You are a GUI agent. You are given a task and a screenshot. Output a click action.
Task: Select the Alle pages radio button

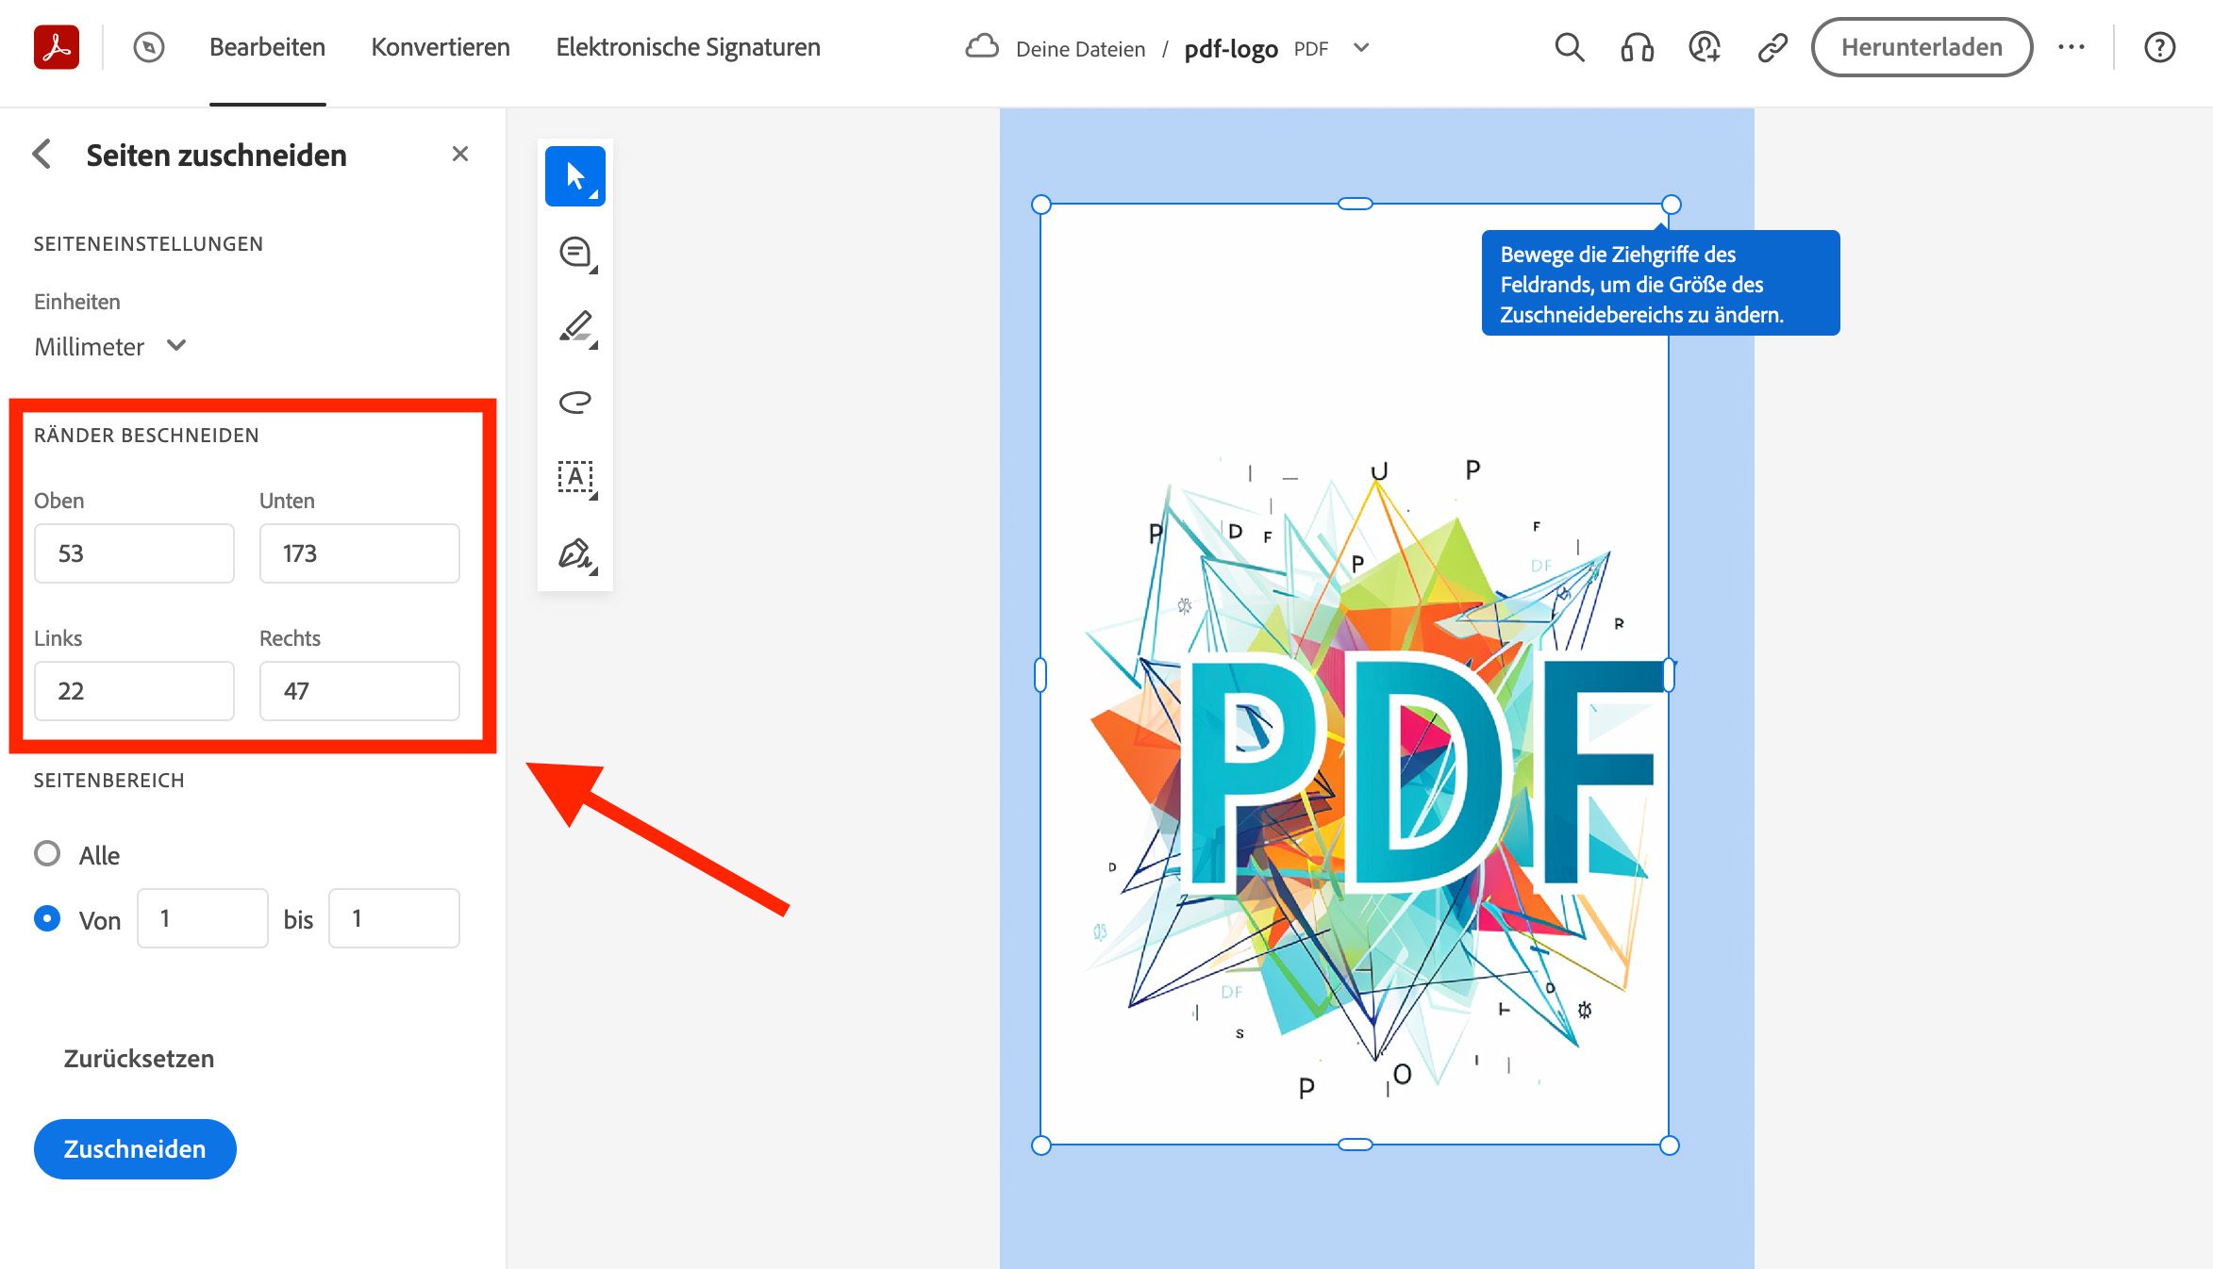47,854
